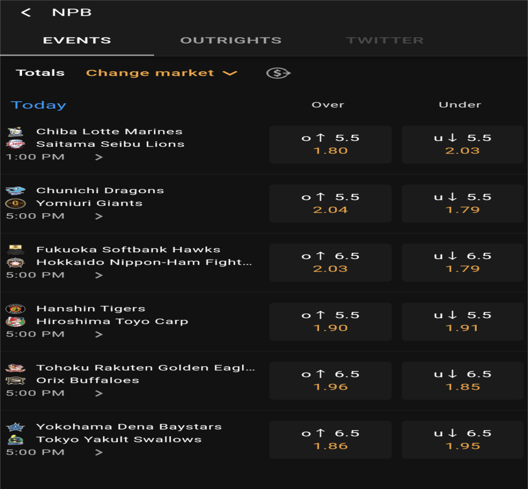This screenshot has width=528, height=489.
Task: Expand the Yokohama Dena Baystars game arrow
Action: [x=99, y=452]
